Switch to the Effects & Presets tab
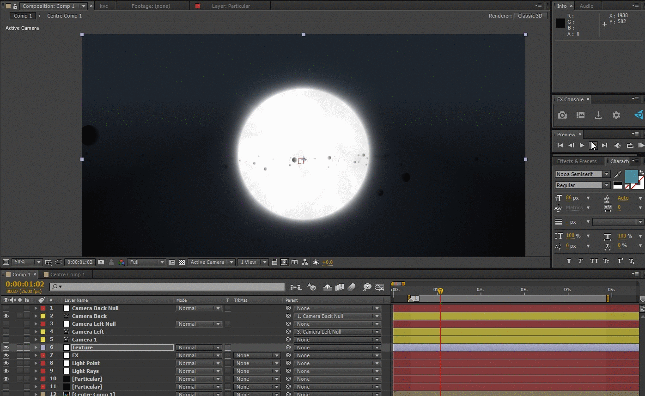Image resolution: width=645 pixels, height=396 pixels. (x=577, y=161)
